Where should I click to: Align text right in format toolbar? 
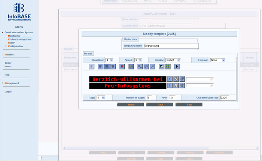pyautogui.click(x=113, y=67)
